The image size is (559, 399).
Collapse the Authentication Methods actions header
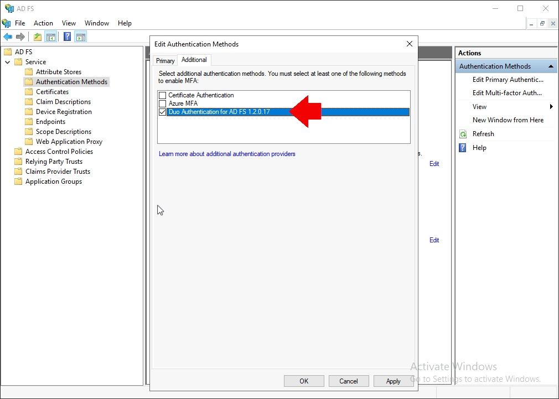pos(551,66)
